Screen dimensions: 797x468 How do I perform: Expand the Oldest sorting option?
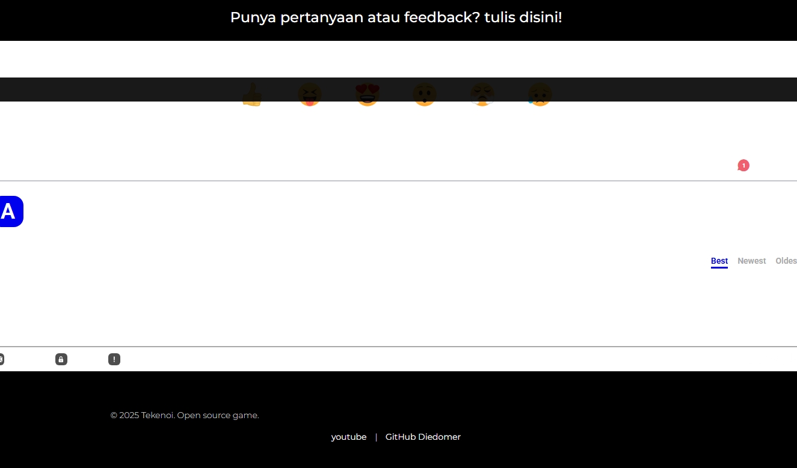[x=786, y=260]
